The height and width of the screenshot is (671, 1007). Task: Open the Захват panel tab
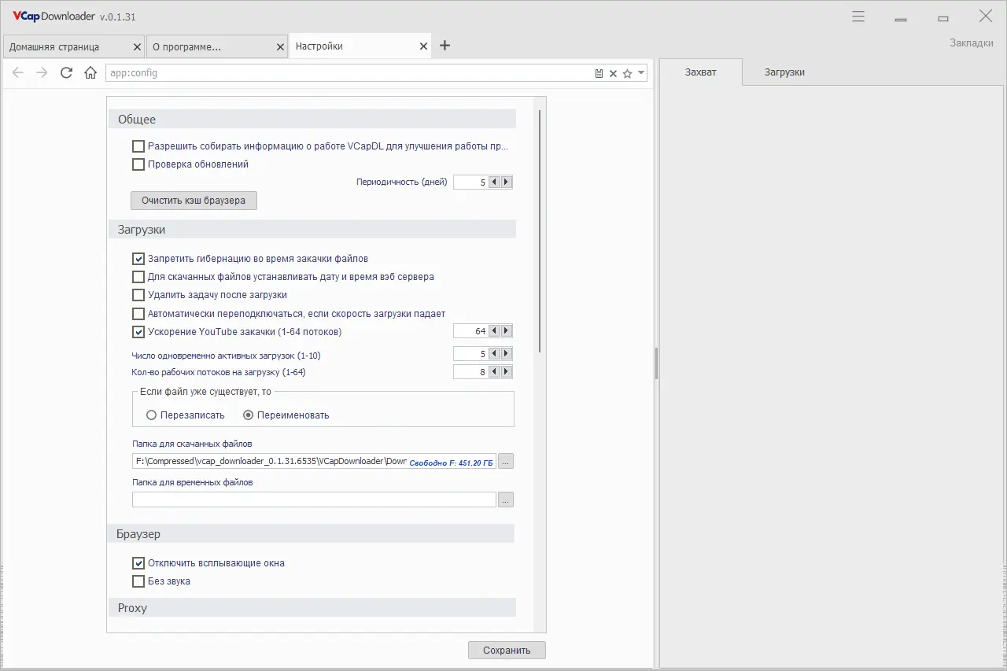(701, 72)
